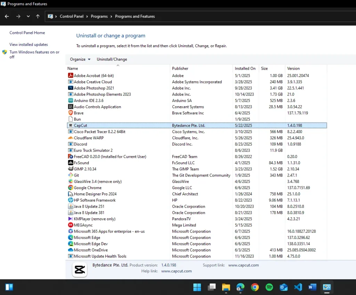
Task: Open Outlook from the taskbar
Action: pos(284,287)
